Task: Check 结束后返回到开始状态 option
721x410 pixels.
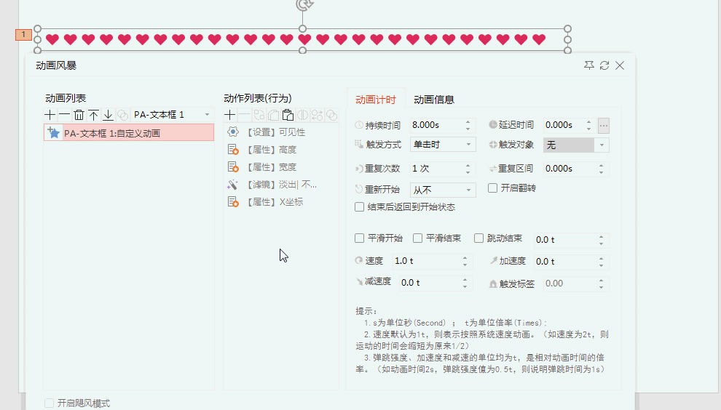Action: pyautogui.click(x=360, y=207)
